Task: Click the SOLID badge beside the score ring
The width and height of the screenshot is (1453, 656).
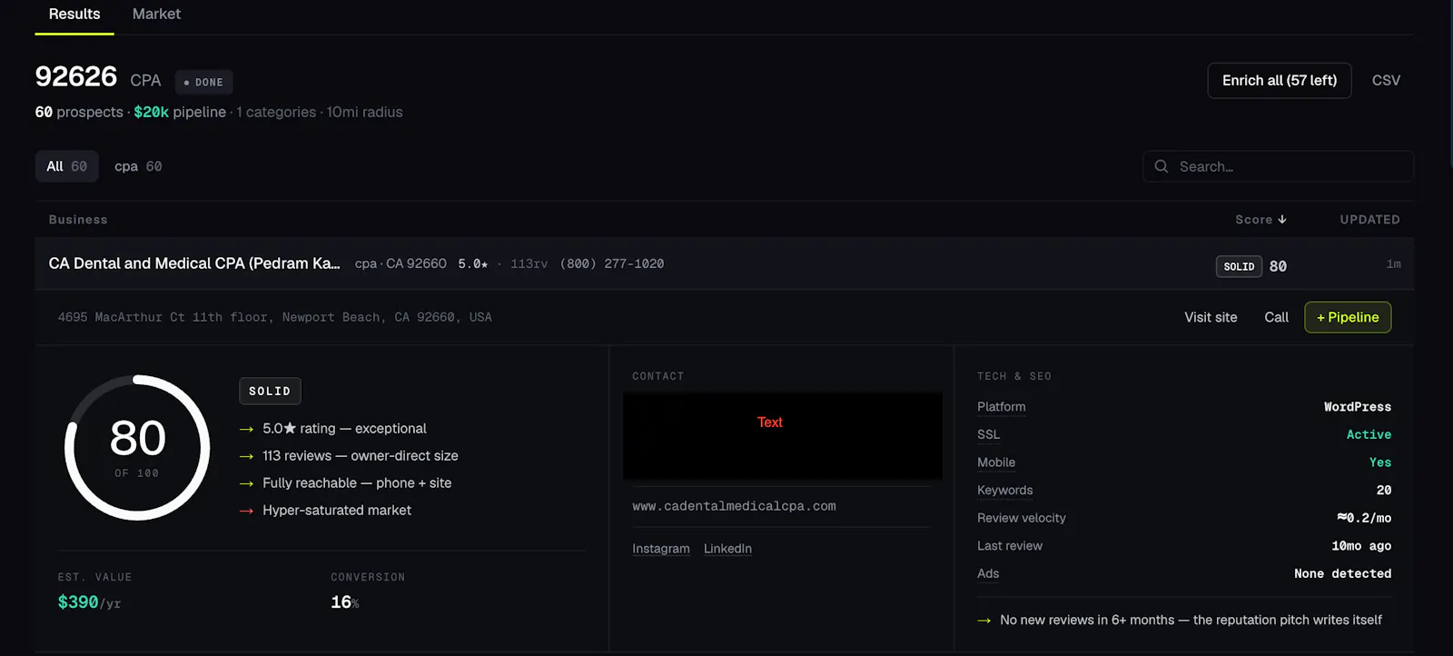Action: coord(270,392)
